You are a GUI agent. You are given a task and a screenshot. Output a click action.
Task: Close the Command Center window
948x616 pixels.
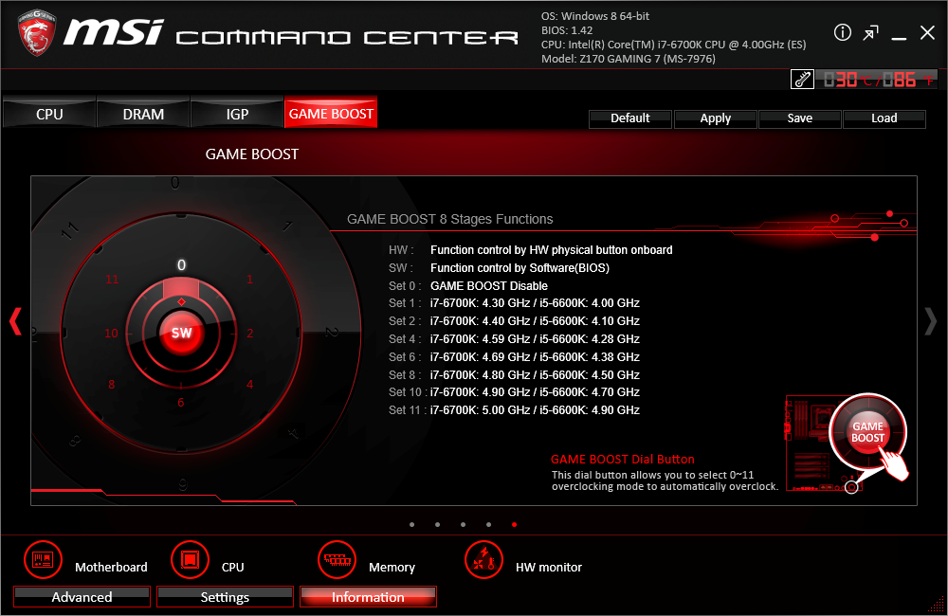(x=927, y=32)
